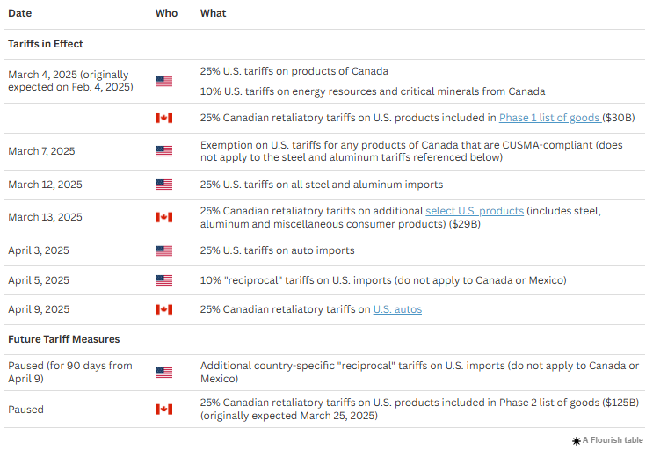This screenshot has width=653, height=450.
Task: Click the Canadian flag in March 13 row
Action: (x=163, y=217)
